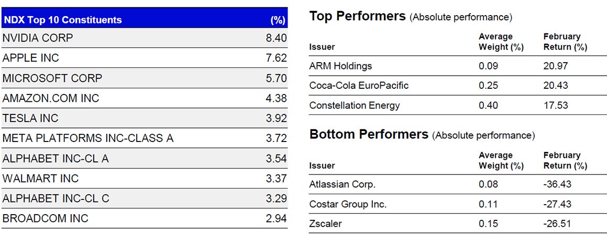Click the Bottom Performers heading
This screenshot has height=235, width=607.
pyautogui.click(x=369, y=135)
